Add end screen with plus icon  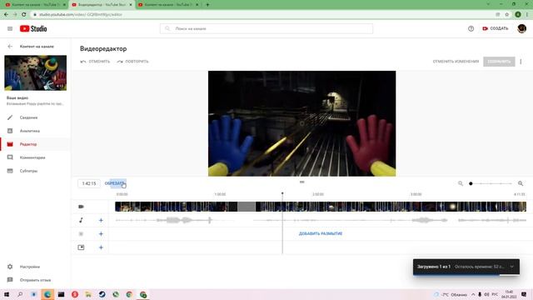click(x=101, y=247)
